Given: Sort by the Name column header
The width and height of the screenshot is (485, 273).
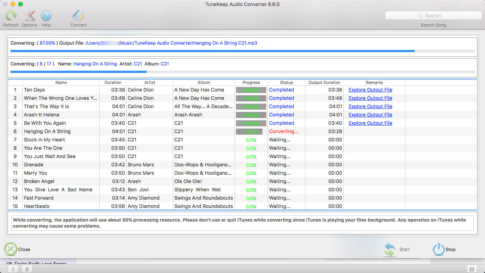Looking at the screenshot, I should tap(61, 82).
